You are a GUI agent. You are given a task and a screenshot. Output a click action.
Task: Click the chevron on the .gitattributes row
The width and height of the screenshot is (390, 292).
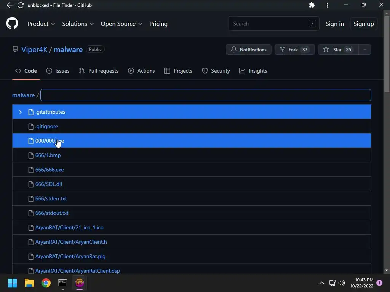(21, 112)
